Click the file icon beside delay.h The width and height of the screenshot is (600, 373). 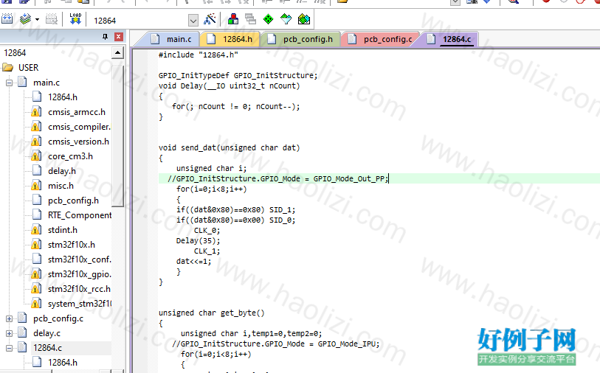point(37,171)
